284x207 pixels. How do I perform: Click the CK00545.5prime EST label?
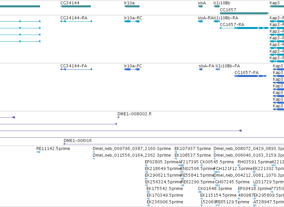(217, 162)
